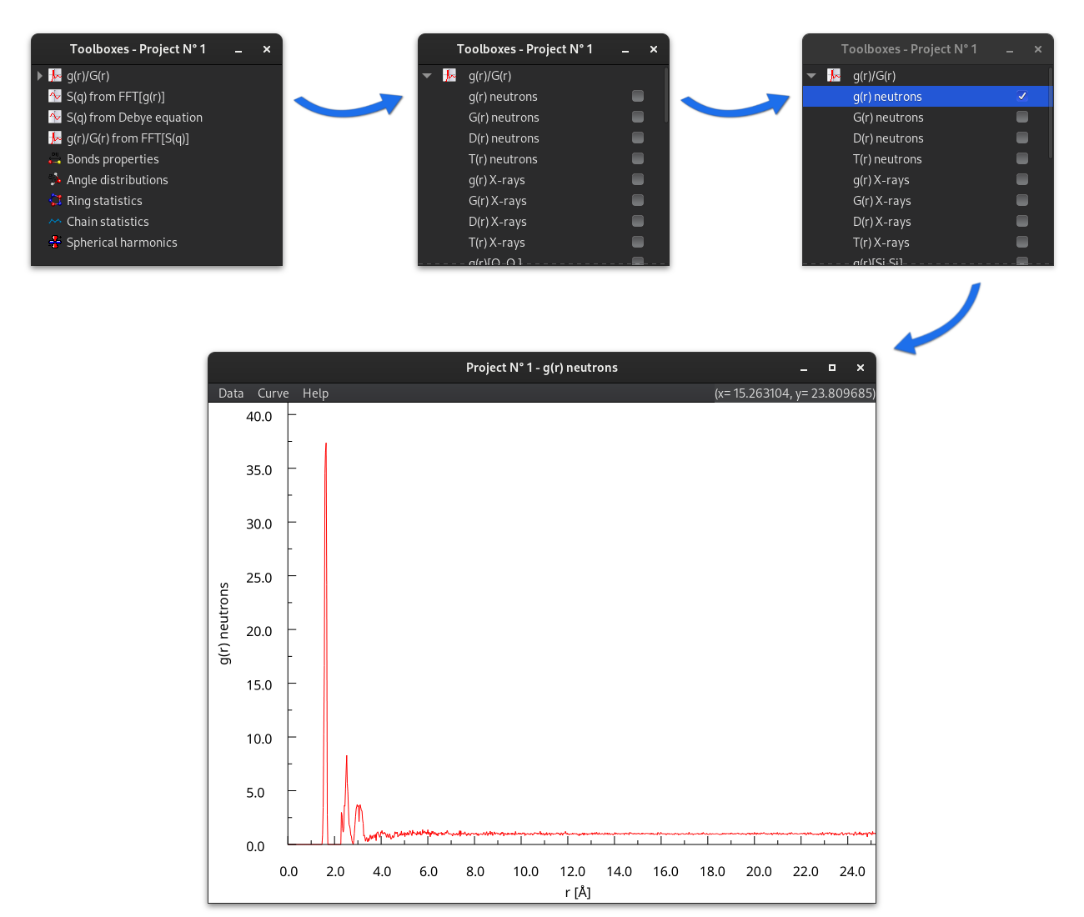Open the Help menu in plot window

[315, 393]
